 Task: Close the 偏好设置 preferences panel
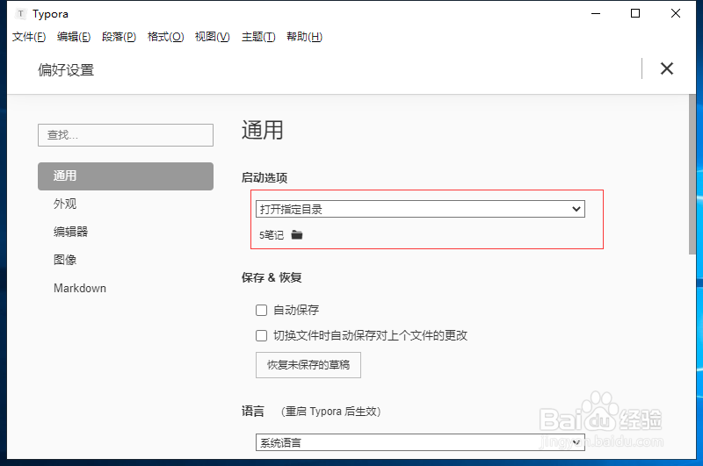point(667,68)
